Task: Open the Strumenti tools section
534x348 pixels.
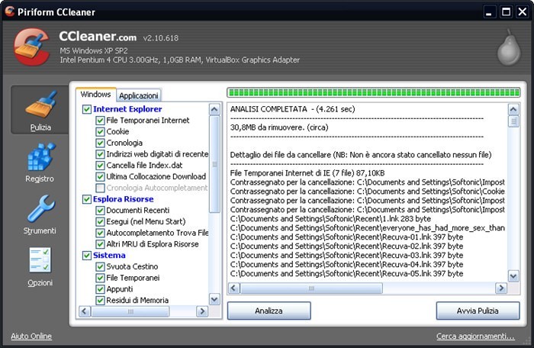Action: (x=39, y=214)
